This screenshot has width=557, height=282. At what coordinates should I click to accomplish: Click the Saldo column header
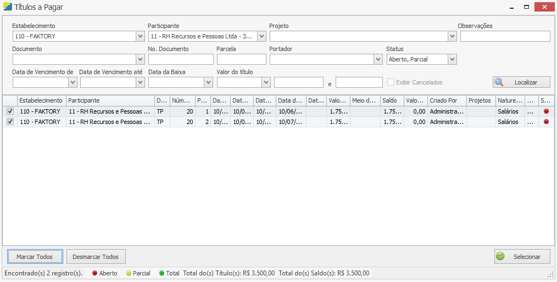point(391,100)
